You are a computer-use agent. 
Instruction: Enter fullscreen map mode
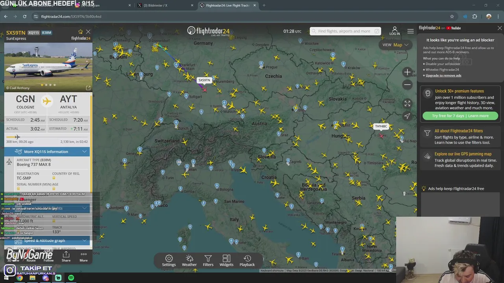coord(407,103)
